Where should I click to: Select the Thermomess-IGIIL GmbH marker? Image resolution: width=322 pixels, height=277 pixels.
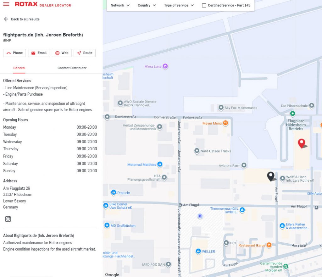click(242, 210)
